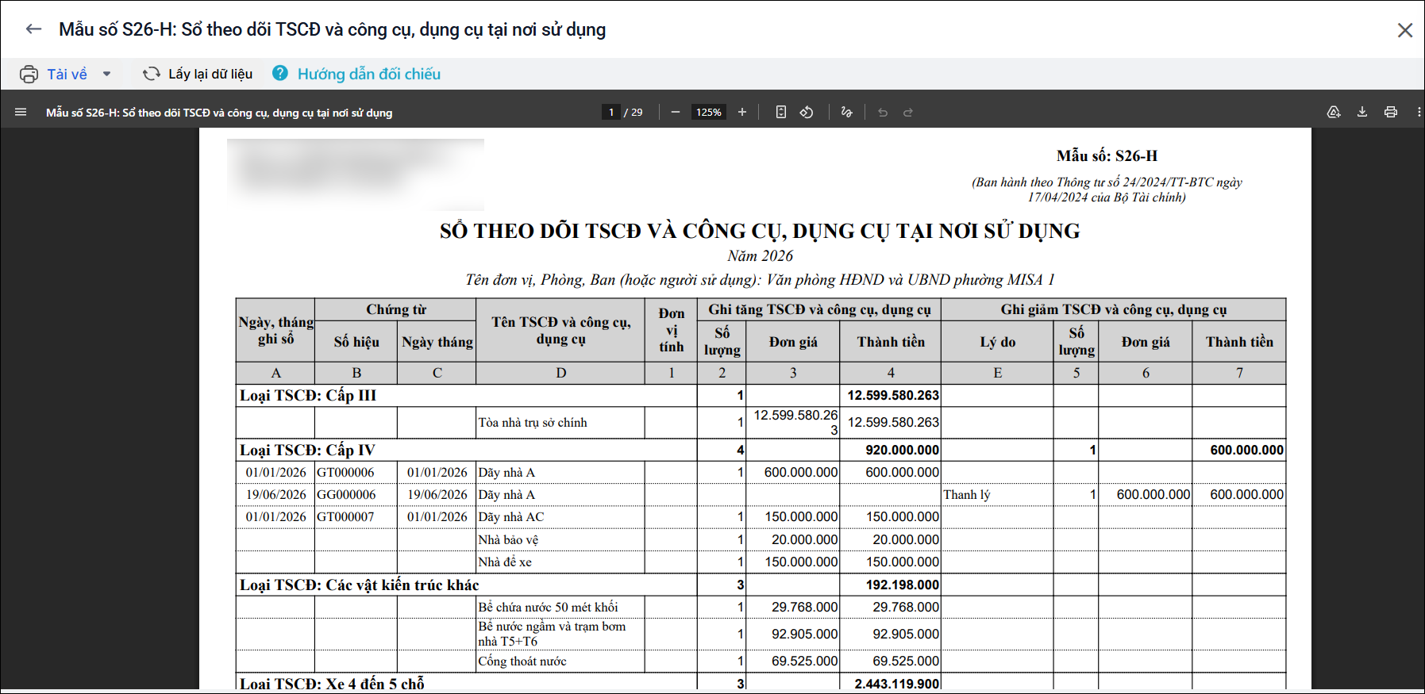
Task: Click the 920.000.000 total amount
Action: (x=903, y=451)
